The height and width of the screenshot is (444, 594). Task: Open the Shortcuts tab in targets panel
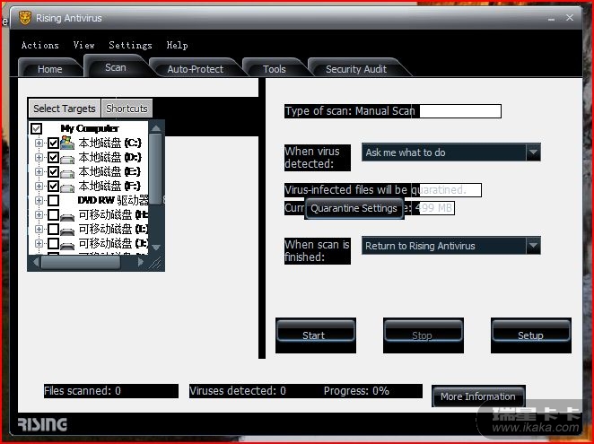[x=127, y=109]
